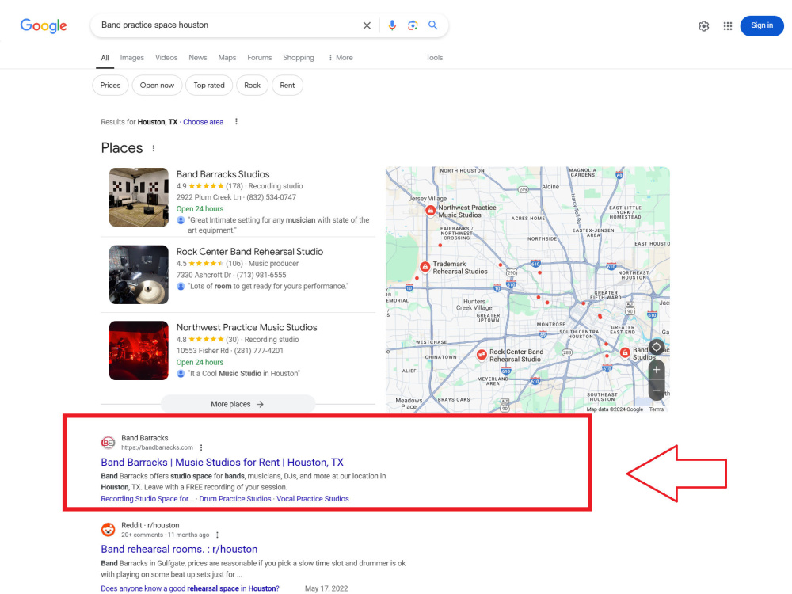Open the Drum Practice Studios sitelink
Viewport: 792px width, 594px height.
click(235, 498)
